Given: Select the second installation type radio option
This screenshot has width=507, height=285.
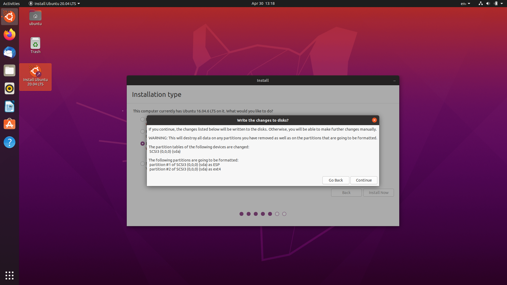Looking at the screenshot, I should (143, 131).
